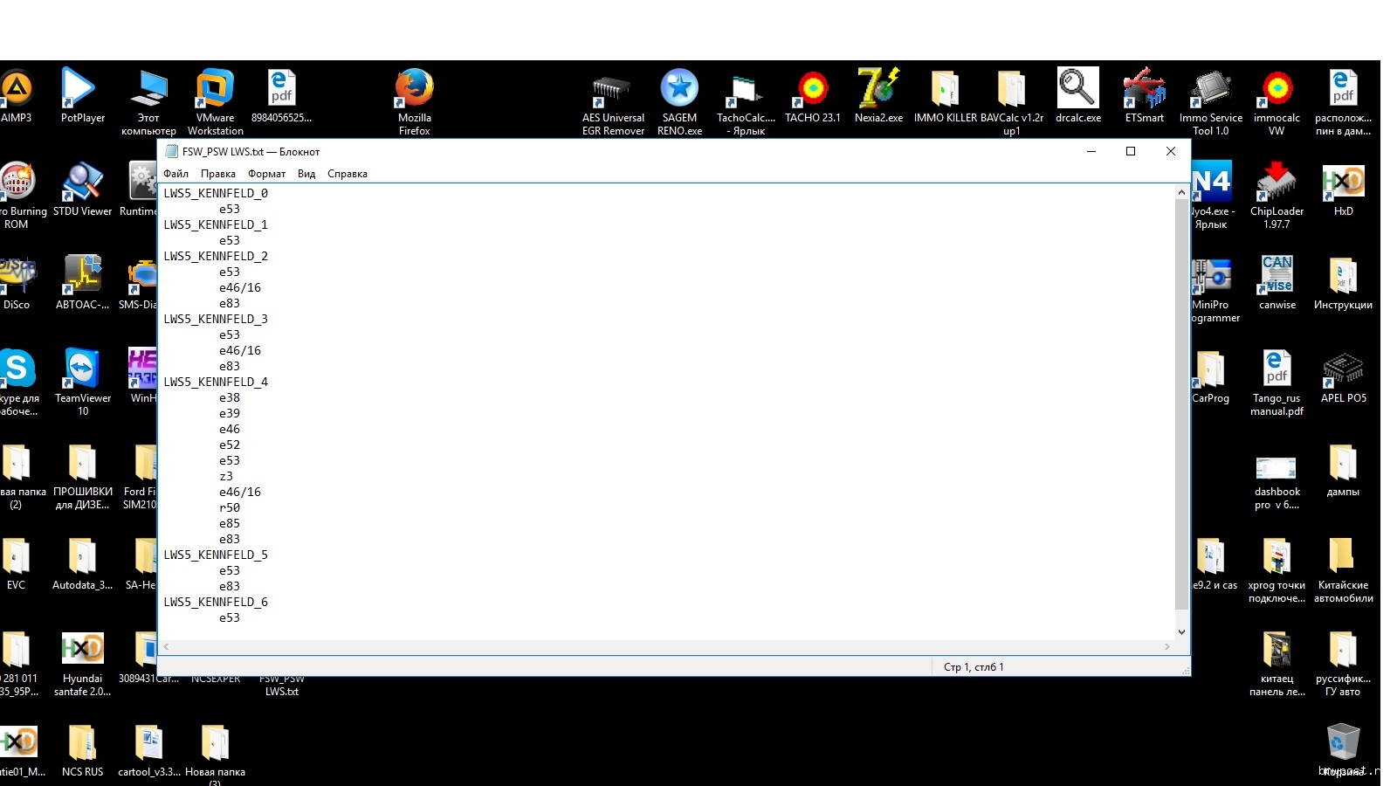Click the Формат menu item
Image resolution: width=1397 pixels, height=786 pixels.
pos(266,174)
